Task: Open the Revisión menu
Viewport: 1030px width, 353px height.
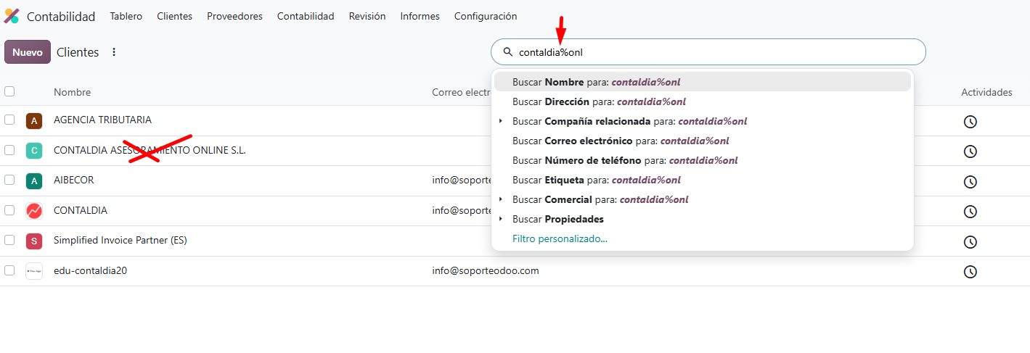Action: tap(367, 16)
